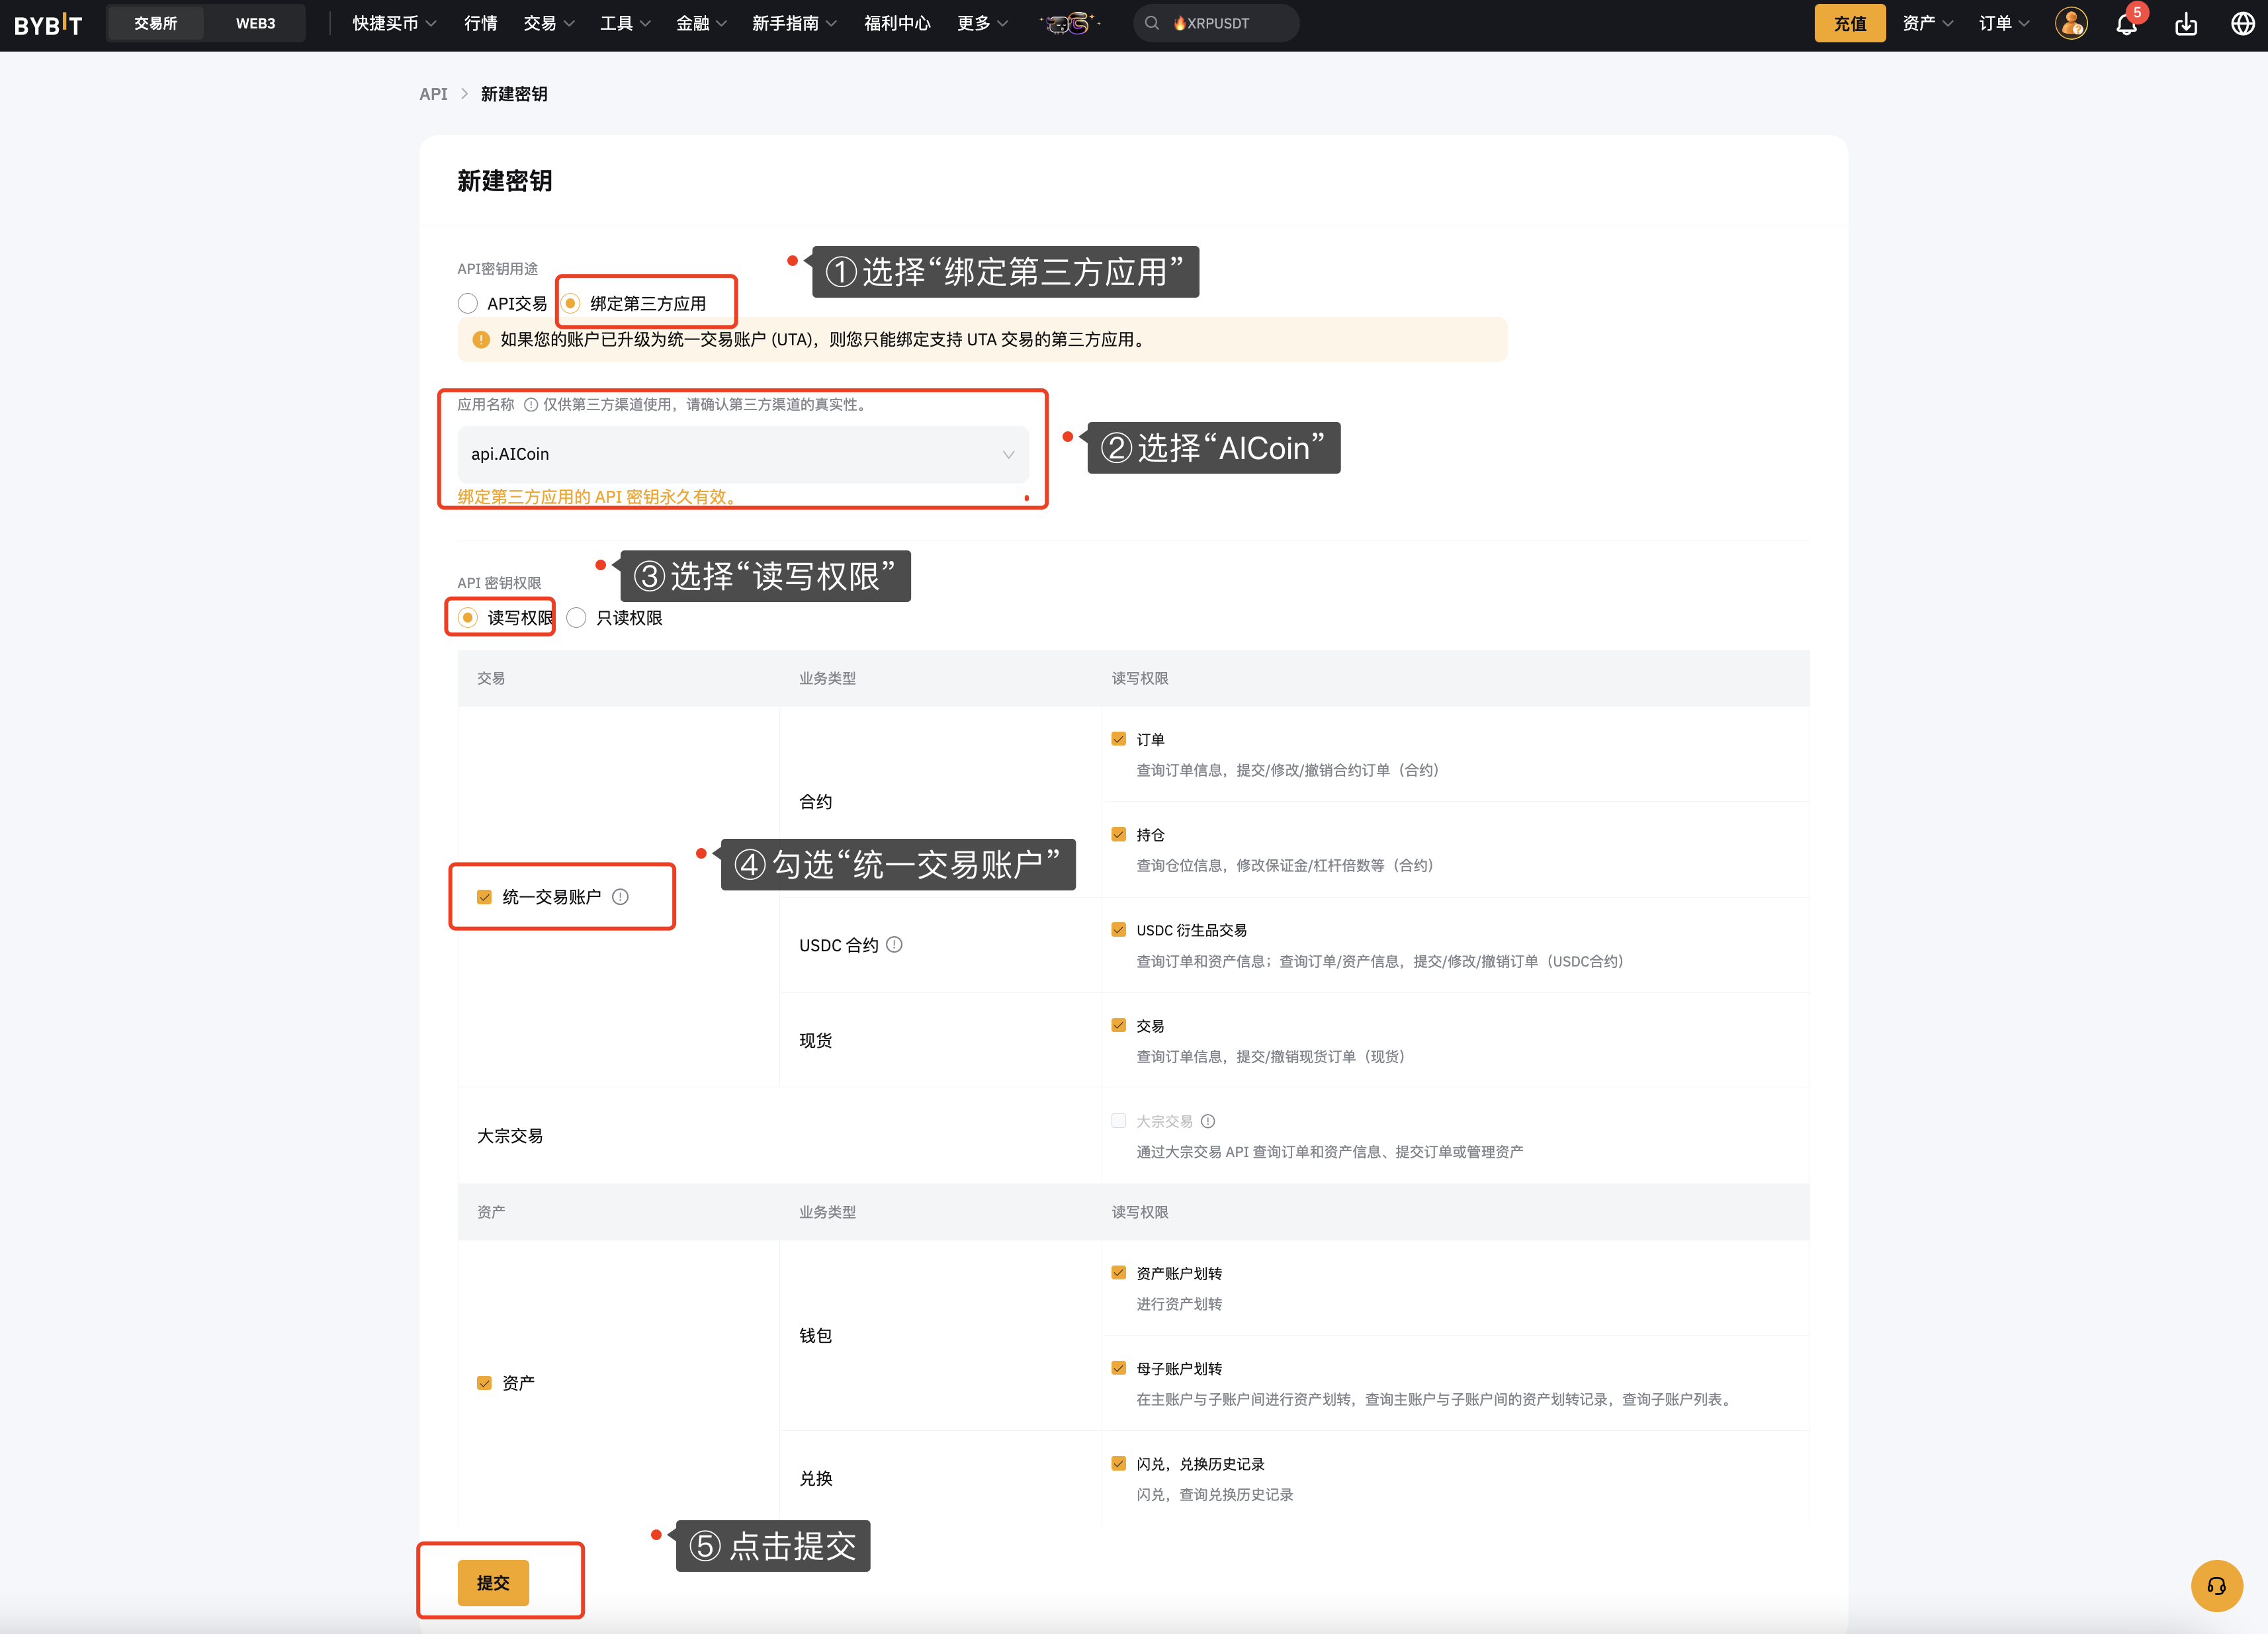Screen dimensions: 2268x1634
Task: Open the user profile avatar
Action: pos(2071,23)
